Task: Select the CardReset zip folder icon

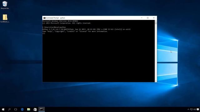Action: [5, 18]
